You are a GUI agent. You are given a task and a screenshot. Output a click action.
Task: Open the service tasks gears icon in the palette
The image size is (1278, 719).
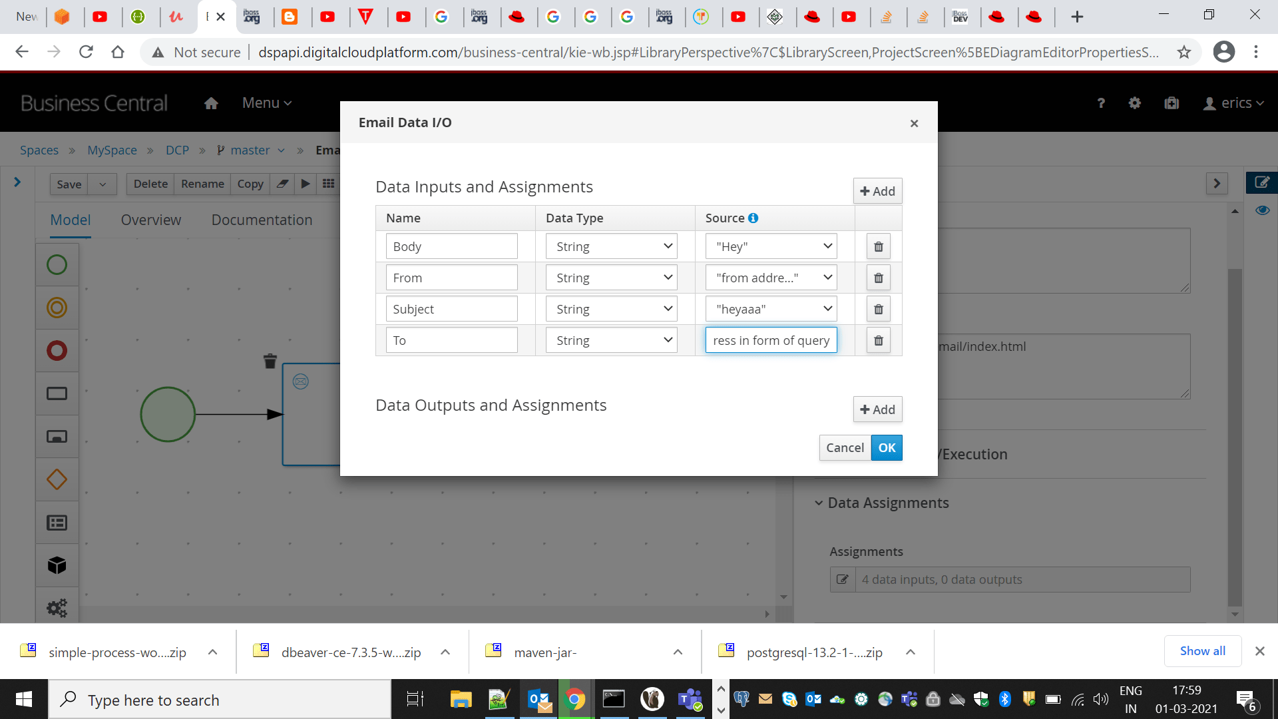(x=57, y=606)
